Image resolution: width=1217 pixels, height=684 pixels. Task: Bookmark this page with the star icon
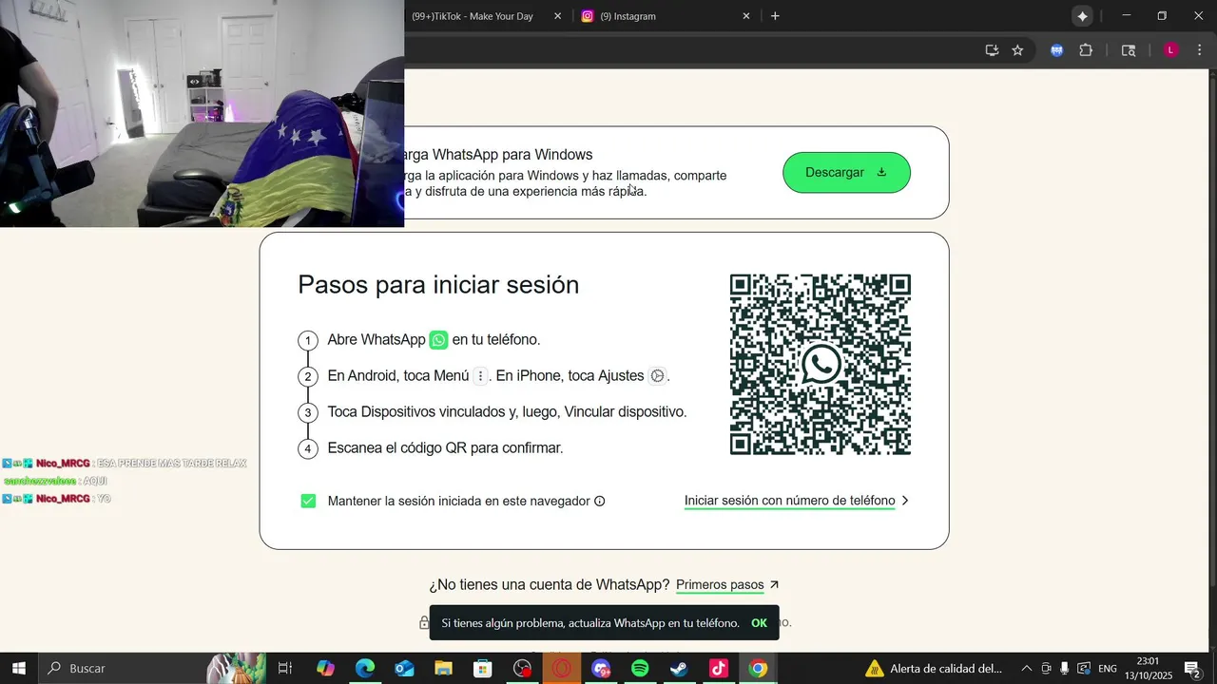1017,50
